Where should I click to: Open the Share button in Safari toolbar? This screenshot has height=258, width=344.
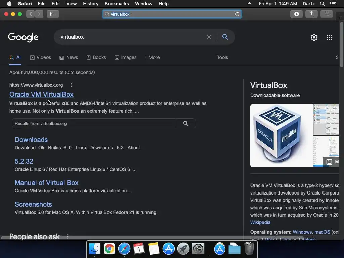point(311,14)
